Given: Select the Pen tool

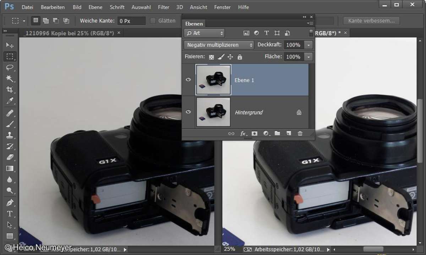Looking at the screenshot, I should 10,203.
